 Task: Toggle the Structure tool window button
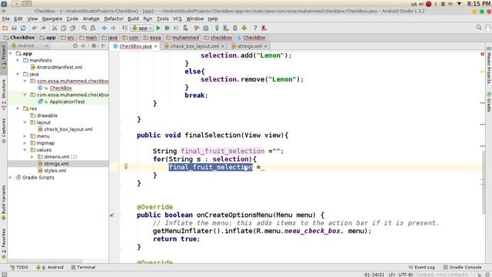(x=3, y=94)
